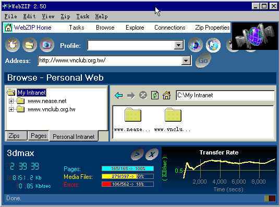Screen dimensions: 280x207
Task: Click the first round new-task toolbar icon
Action: 13,45
